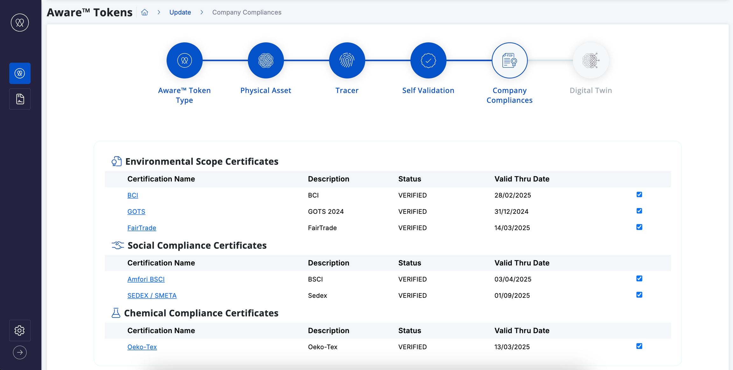Click the 28/02/2025 valid thru date
The width and height of the screenshot is (733, 370).
(x=513, y=195)
